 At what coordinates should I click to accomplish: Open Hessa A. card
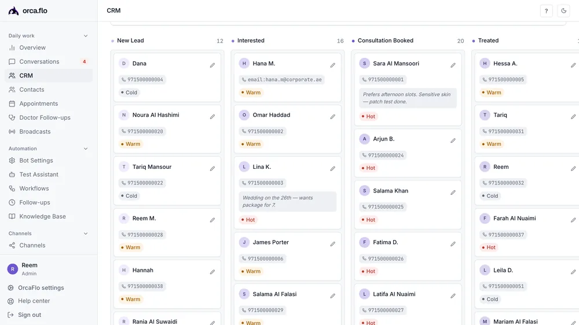point(526,77)
